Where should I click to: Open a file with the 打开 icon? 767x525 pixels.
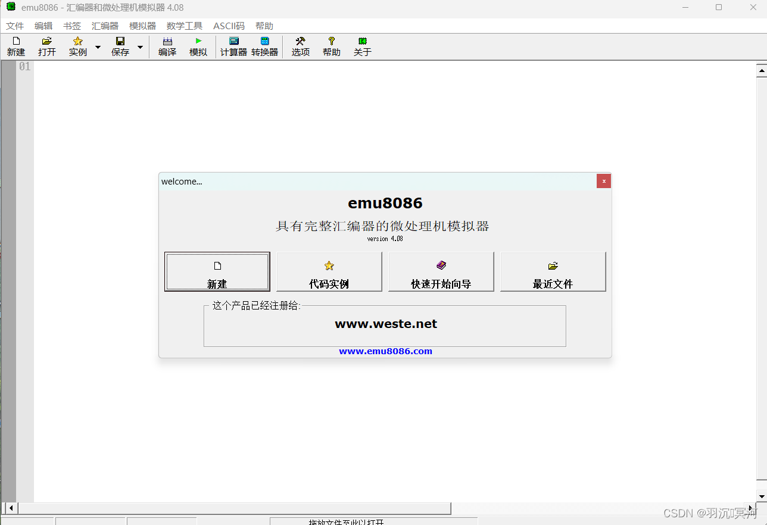(x=46, y=46)
